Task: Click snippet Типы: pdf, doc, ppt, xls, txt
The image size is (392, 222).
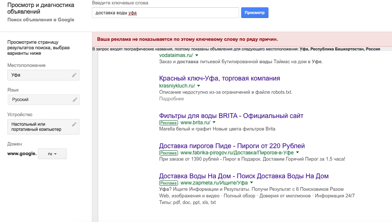Action: click(x=188, y=203)
